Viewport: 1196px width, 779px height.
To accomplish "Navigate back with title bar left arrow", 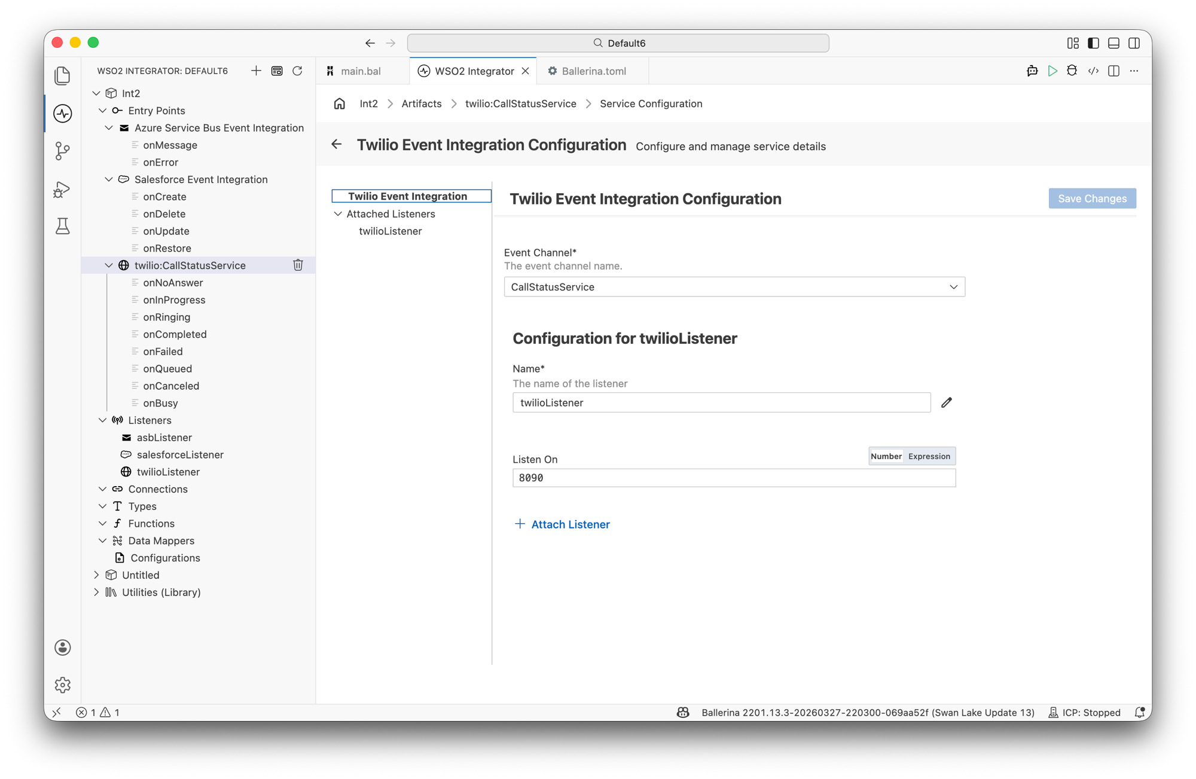I will [x=370, y=43].
